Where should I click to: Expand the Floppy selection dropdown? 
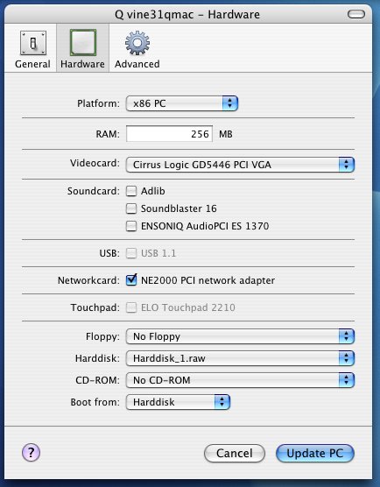coord(240,336)
